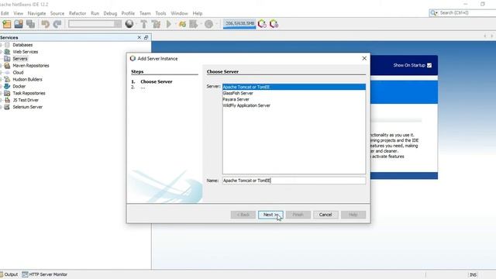496x279 pixels.
Task: Select Maven Repositories tree node
Action: coord(31,66)
